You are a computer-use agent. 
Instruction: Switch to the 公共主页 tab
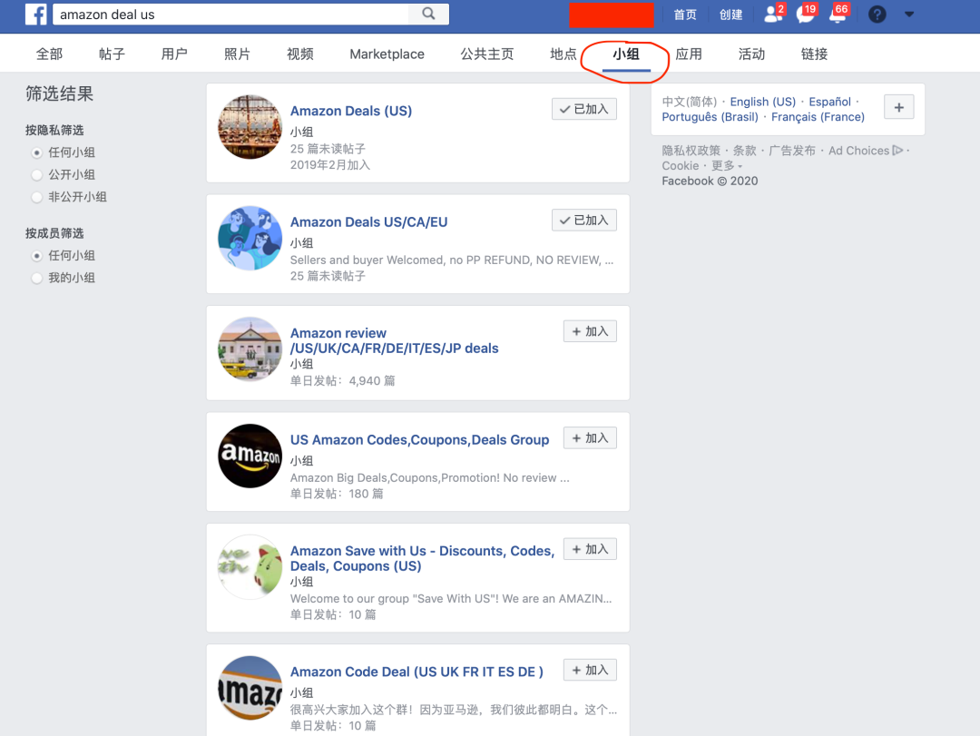(x=487, y=54)
